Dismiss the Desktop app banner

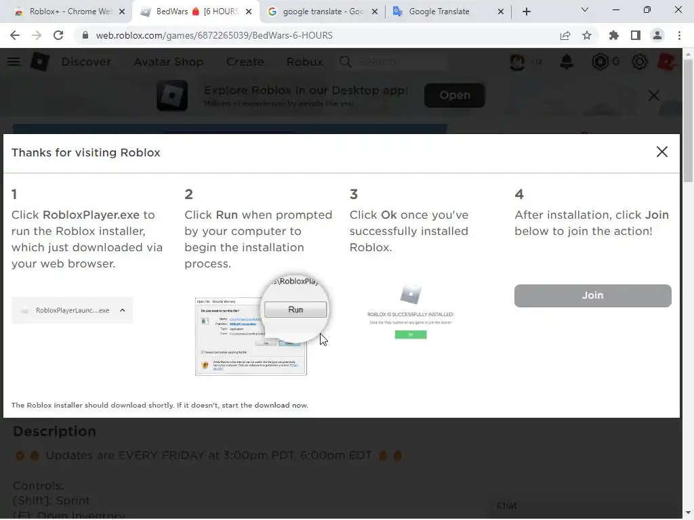point(654,95)
